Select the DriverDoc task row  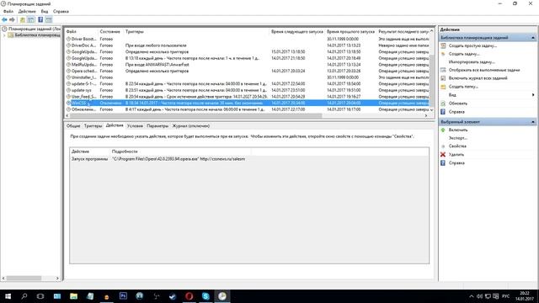(247, 45)
